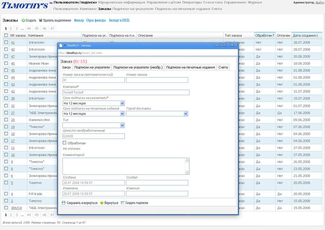The width and height of the screenshot is (325, 230).
Task: Click the trash icon for Удалить выделенное
Action: click(x=40, y=20)
